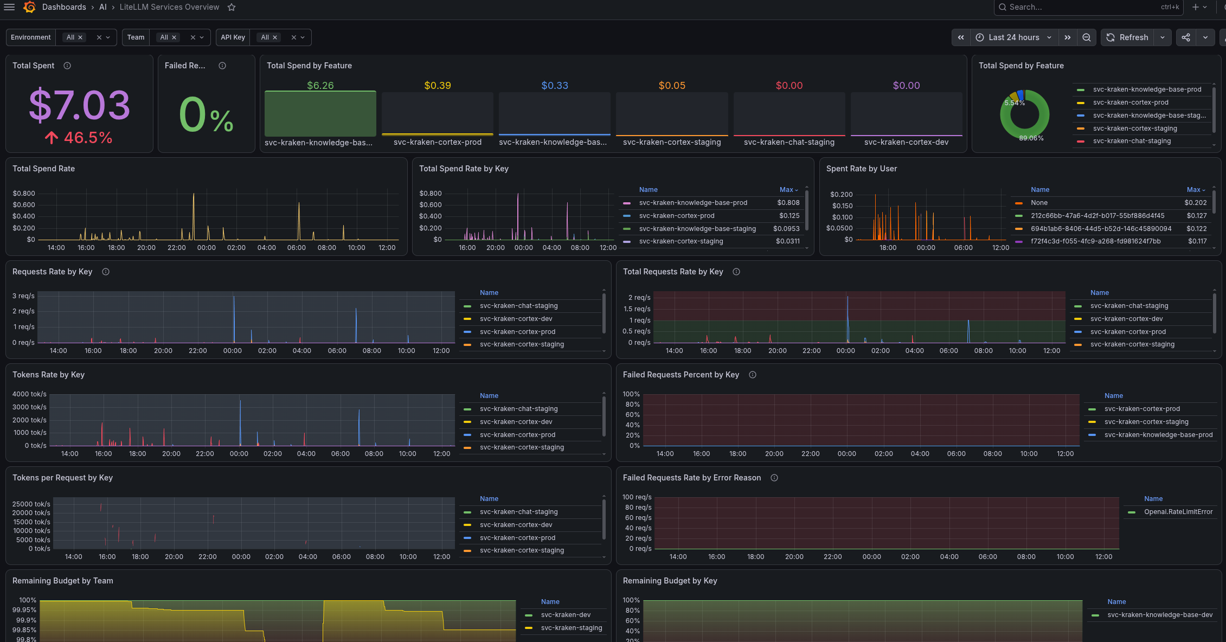The height and width of the screenshot is (642, 1226).
Task: Expand the Environment variable dropdown
Action: click(x=108, y=37)
